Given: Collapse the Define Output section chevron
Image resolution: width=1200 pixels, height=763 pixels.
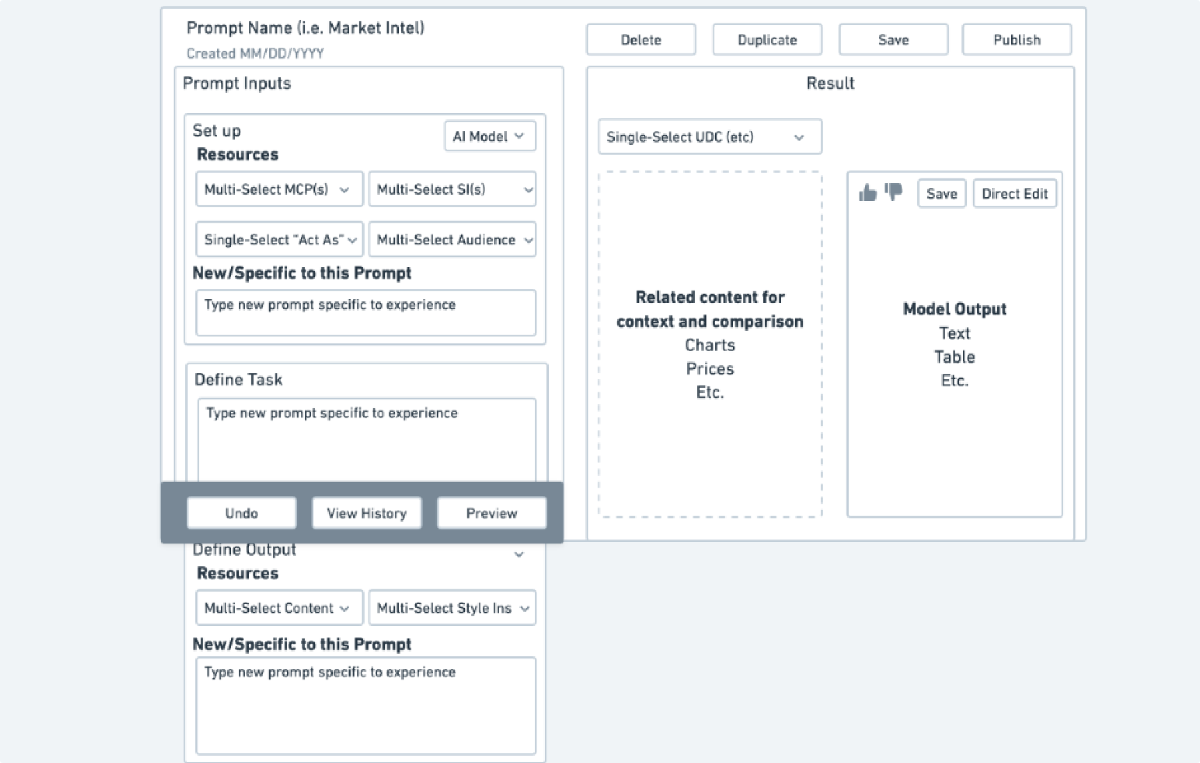Looking at the screenshot, I should 519,554.
